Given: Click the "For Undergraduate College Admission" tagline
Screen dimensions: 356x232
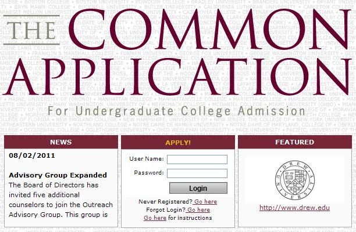Looking at the screenshot, I should point(176,111).
